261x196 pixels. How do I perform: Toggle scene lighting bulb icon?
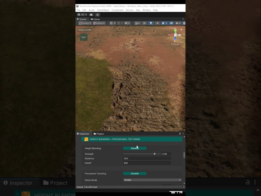click(151, 23)
